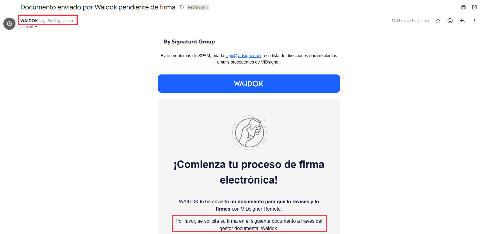Select the WAIDOK sender name

29,21
